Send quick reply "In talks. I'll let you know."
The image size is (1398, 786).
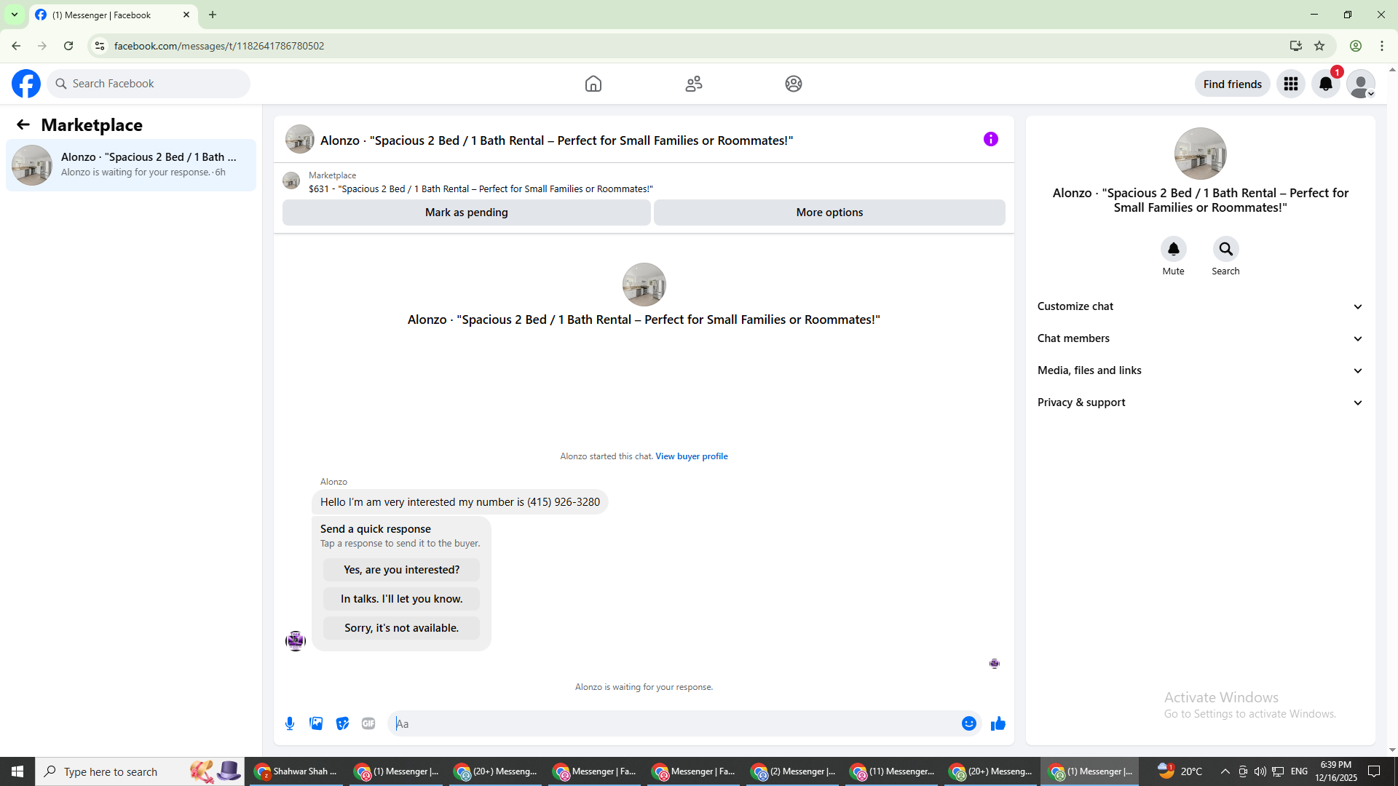402,599
